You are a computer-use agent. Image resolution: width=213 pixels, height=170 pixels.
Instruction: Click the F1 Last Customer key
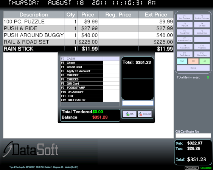185,17
